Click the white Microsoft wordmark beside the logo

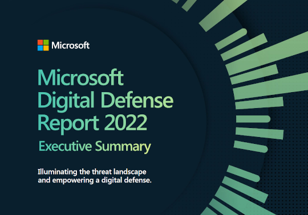coord(71,46)
